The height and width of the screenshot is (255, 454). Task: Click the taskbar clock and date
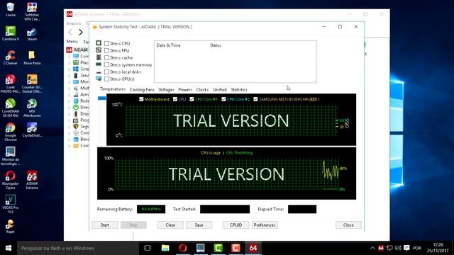click(x=438, y=248)
